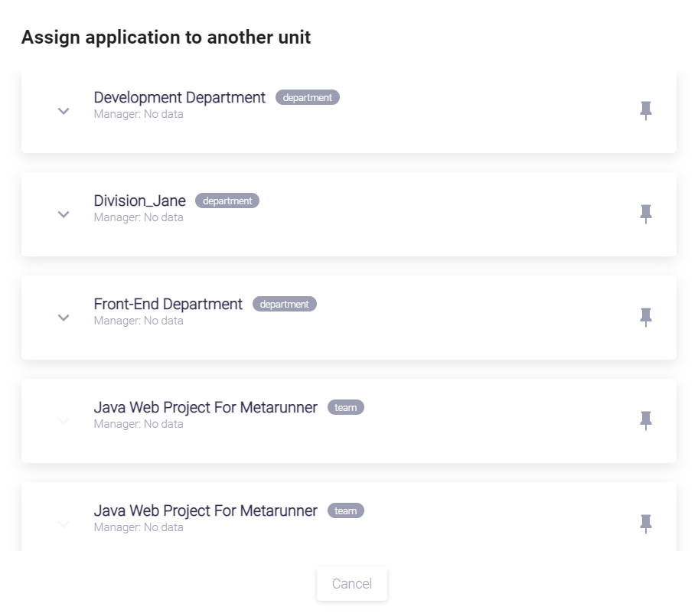Screen dimensions: 698x613
Task: Click the team badge on the first Java Web Project
Action: (345, 408)
